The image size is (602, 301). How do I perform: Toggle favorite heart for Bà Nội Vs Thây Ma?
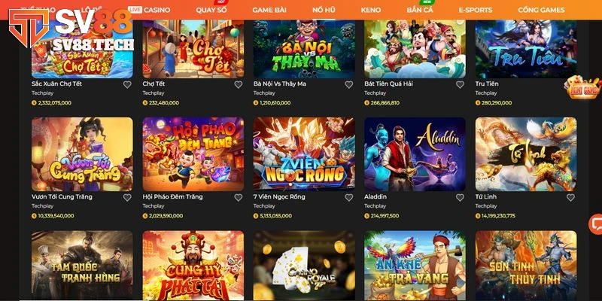pyautogui.click(x=348, y=84)
